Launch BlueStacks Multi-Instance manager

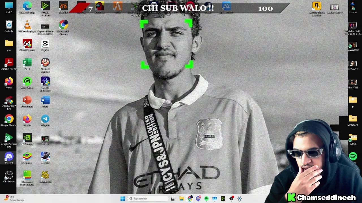[27, 178]
